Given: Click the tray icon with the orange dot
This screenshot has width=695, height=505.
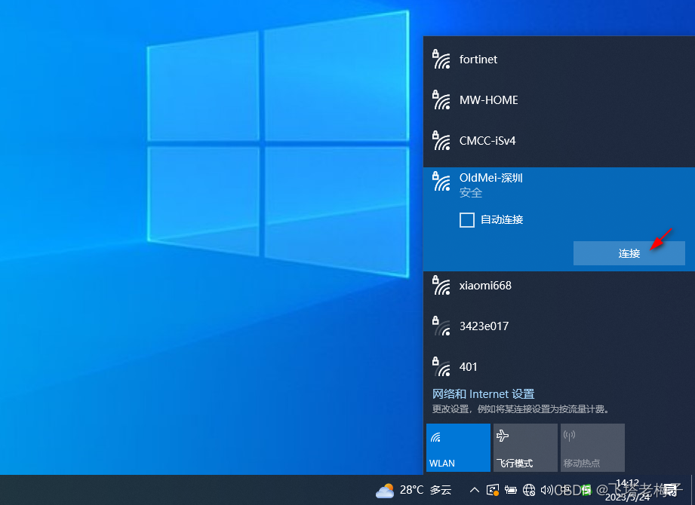Looking at the screenshot, I should point(493,490).
